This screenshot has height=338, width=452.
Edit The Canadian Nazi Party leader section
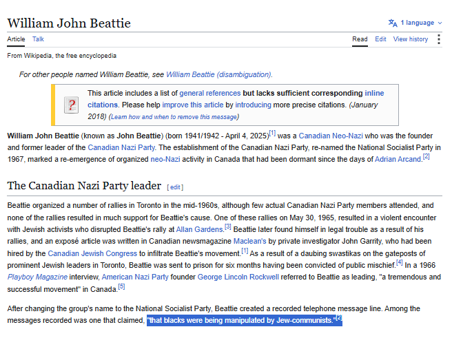click(175, 187)
